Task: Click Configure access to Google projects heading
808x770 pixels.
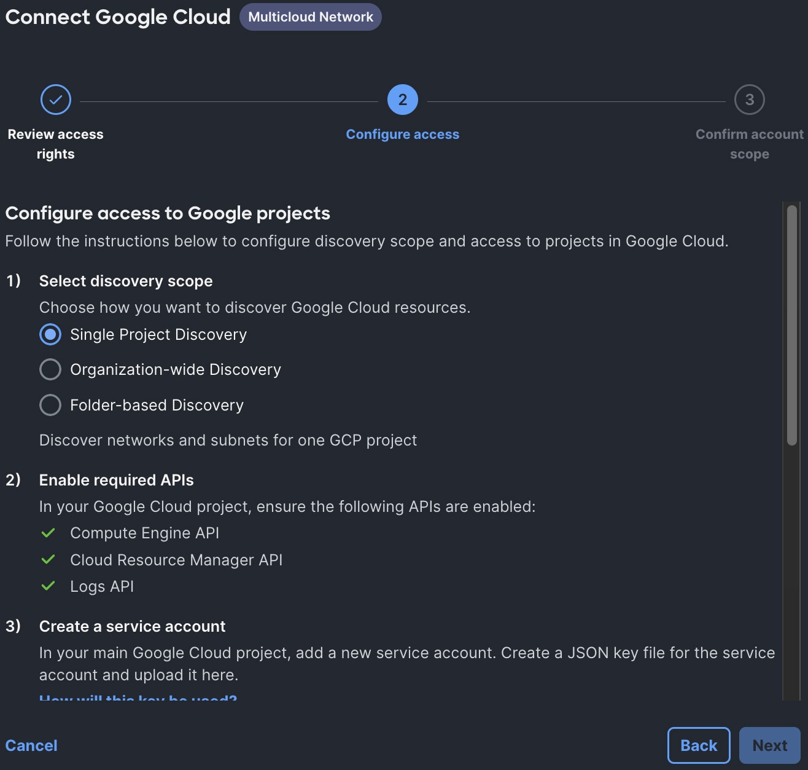Action: 168,213
